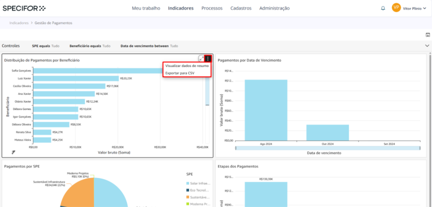Click the Pagamentos por Data de Vencimento title
The width and height of the screenshot is (432, 207).
coord(249,60)
